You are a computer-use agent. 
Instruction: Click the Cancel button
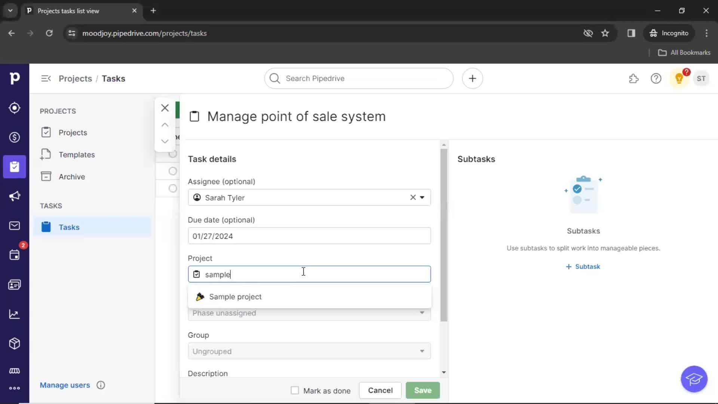coord(380,391)
